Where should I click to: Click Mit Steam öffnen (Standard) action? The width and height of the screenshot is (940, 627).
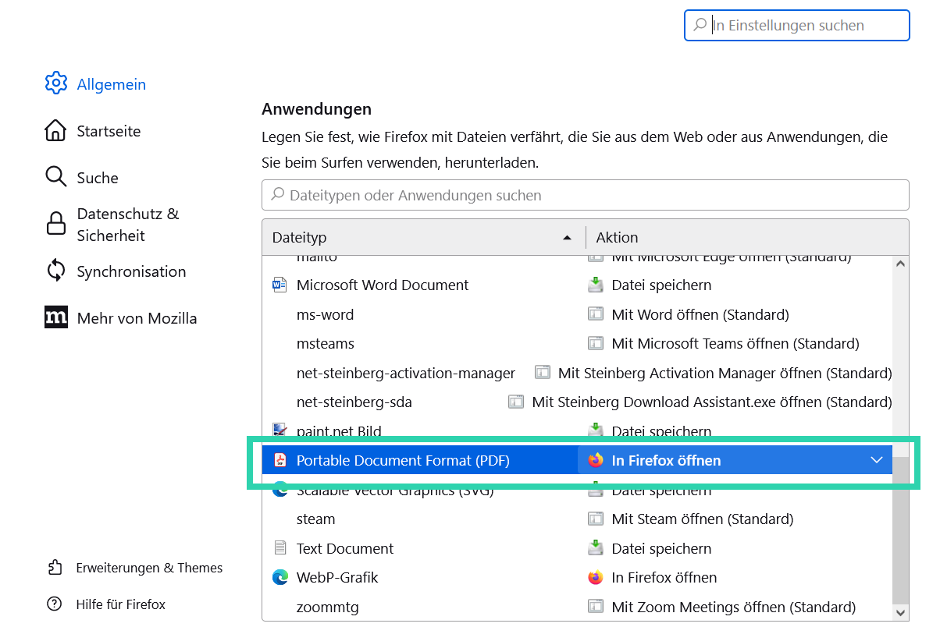(702, 519)
